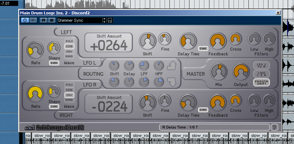The image size is (294, 144).
Task: Toggle the LFO L to R button
Action: point(261,65)
